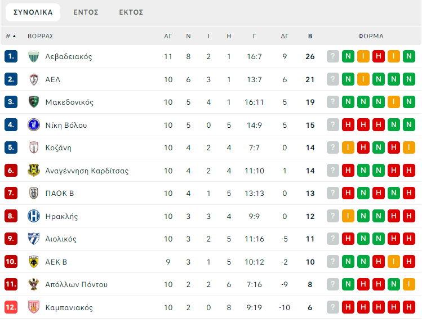Select the ΣΥΝΟΛΙΚΑ tab
Viewport: 422px width, 322px height.
coord(33,12)
